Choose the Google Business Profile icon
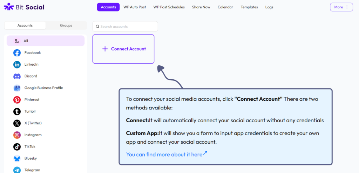The height and width of the screenshot is (173, 359). click(x=17, y=88)
